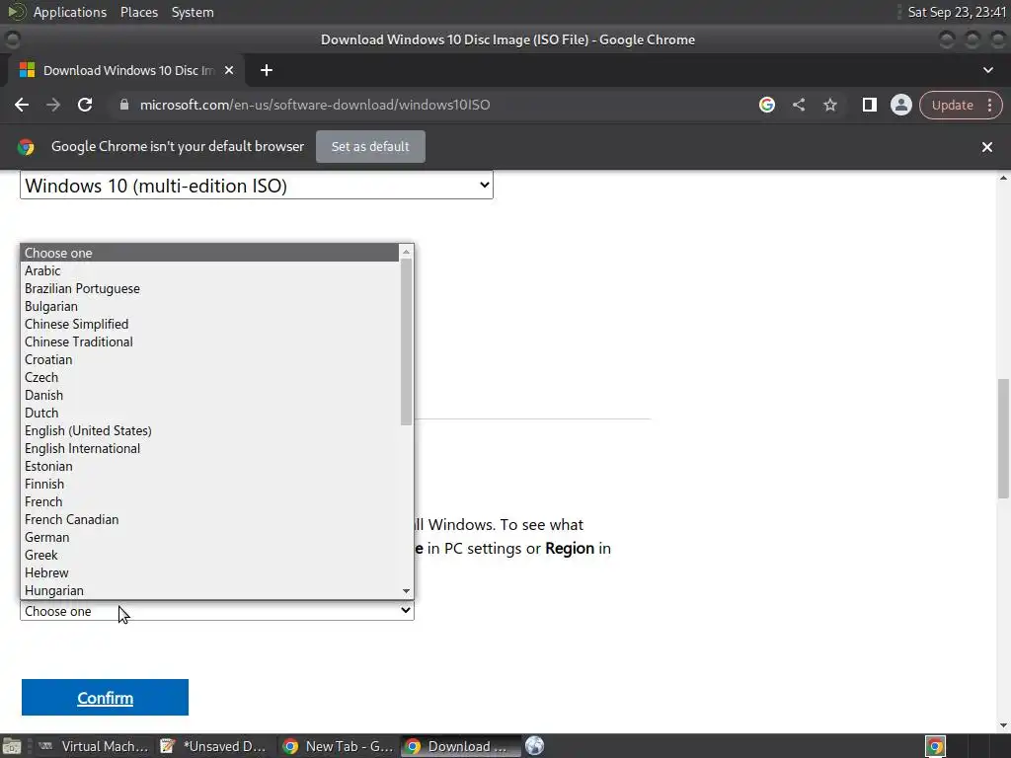This screenshot has width=1011, height=758.
Task: Click the globe icon in the taskbar
Action: [x=534, y=746]
